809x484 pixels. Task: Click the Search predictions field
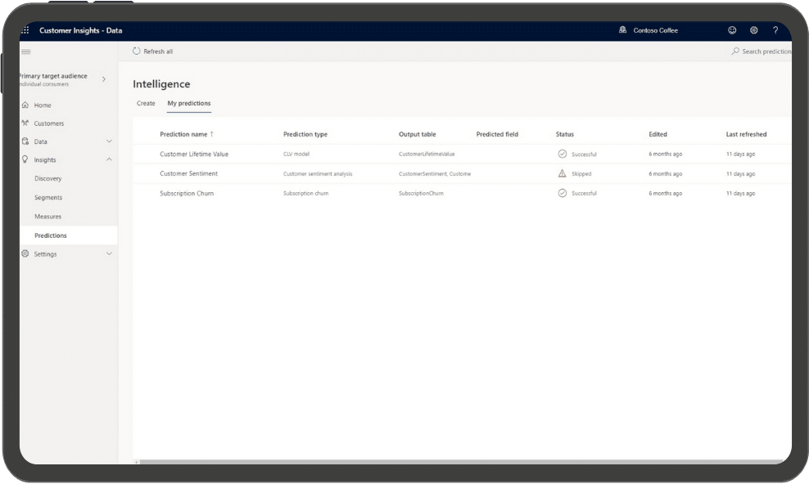765,52
